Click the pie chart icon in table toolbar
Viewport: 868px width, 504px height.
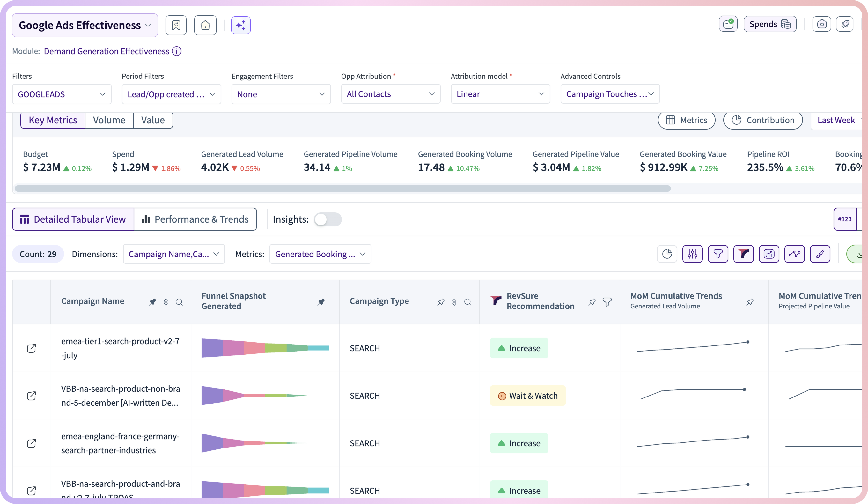pos(667,254)
